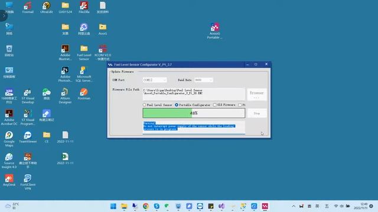Tick the cut-off checkbox right of Old Firmware
Image resolution: width=378 pixels, height=212 pixels.
click(240, 105)
